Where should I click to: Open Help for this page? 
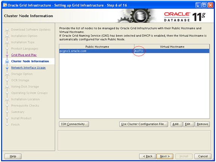click(x=13, y=156)
